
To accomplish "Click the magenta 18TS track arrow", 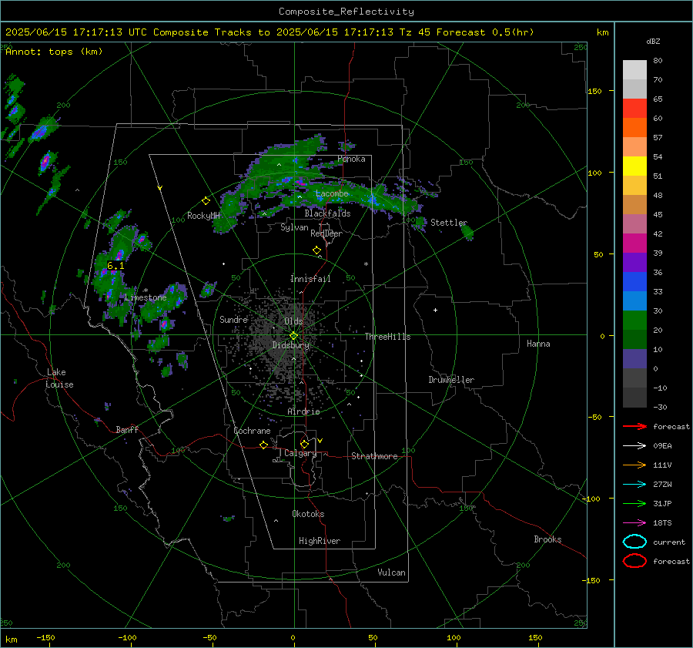I will point(634,523).
